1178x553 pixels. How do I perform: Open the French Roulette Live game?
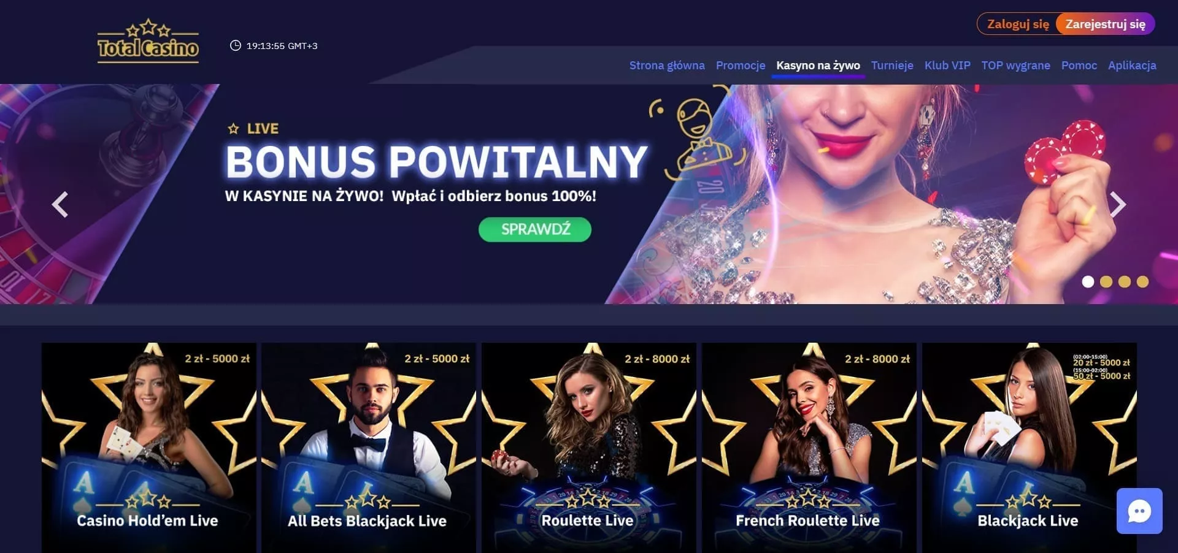[x=809, y=448]
